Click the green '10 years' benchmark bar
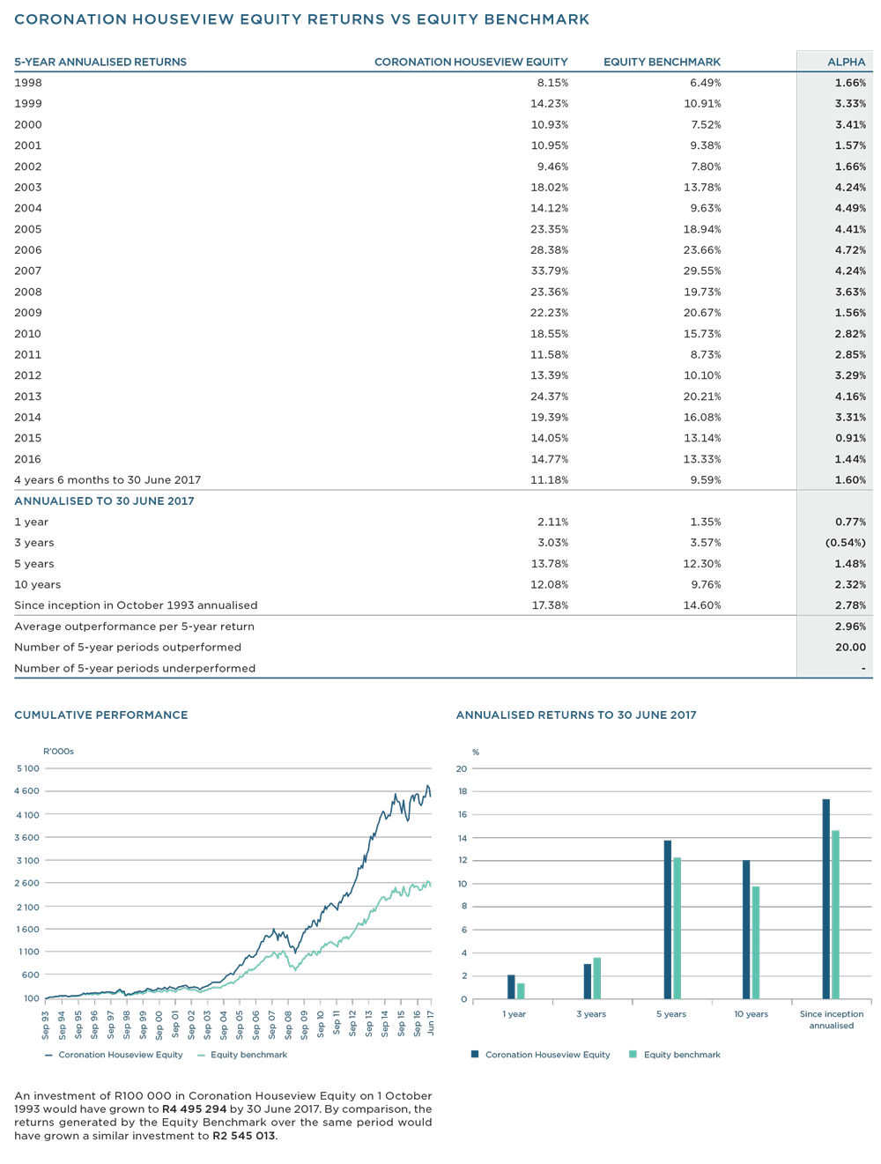881x1164 pixels. 756,943
